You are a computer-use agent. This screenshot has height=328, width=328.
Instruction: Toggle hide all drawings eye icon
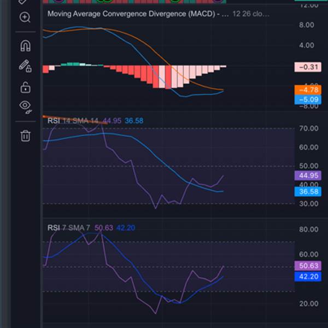pyautogui.click(x=25, y=107)
